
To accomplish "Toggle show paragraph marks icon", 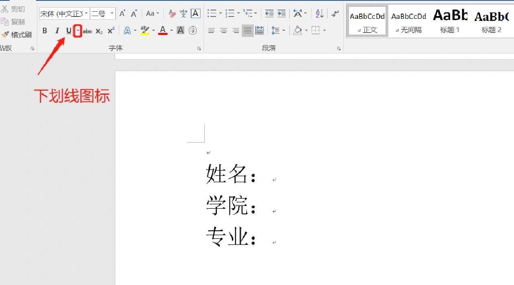I will click(335, 14).
